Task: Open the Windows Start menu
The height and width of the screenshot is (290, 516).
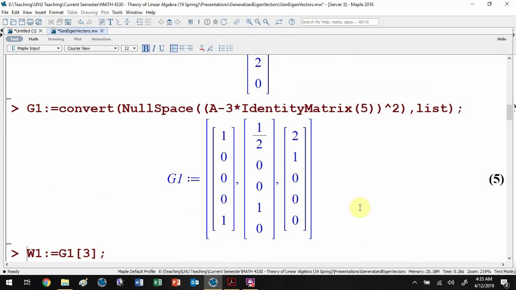Action: (x=9, y=282)
